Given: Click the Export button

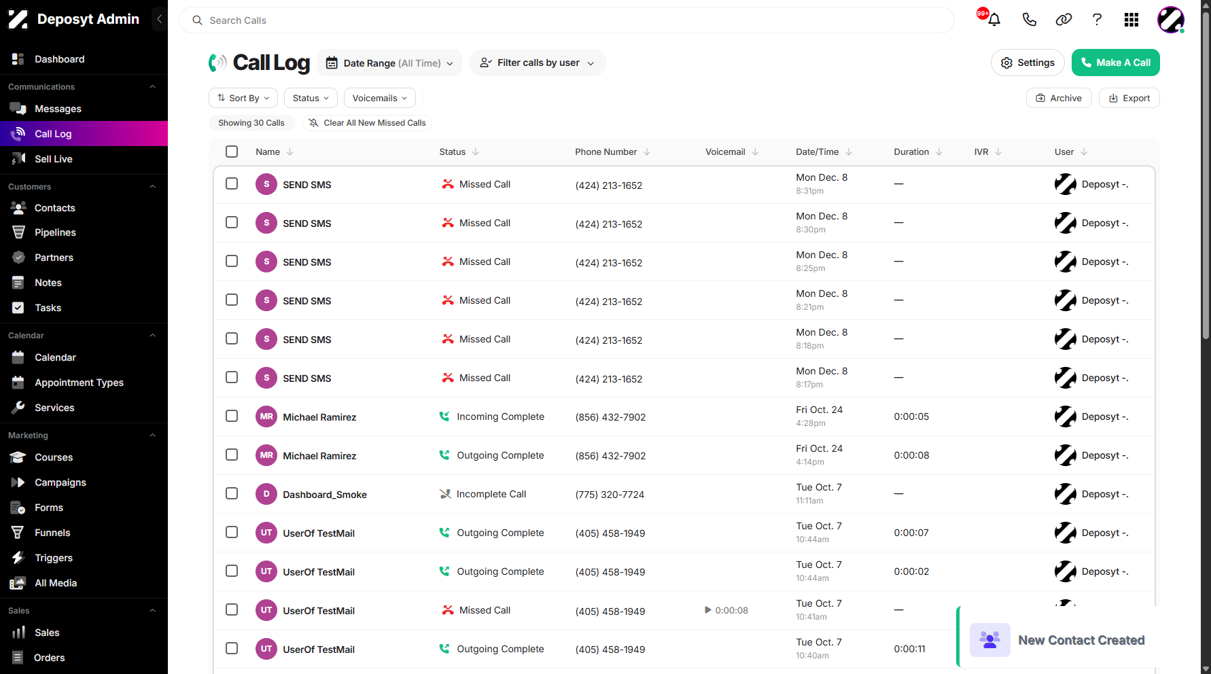Looking at the screenshot, I should pos(1129,98).
